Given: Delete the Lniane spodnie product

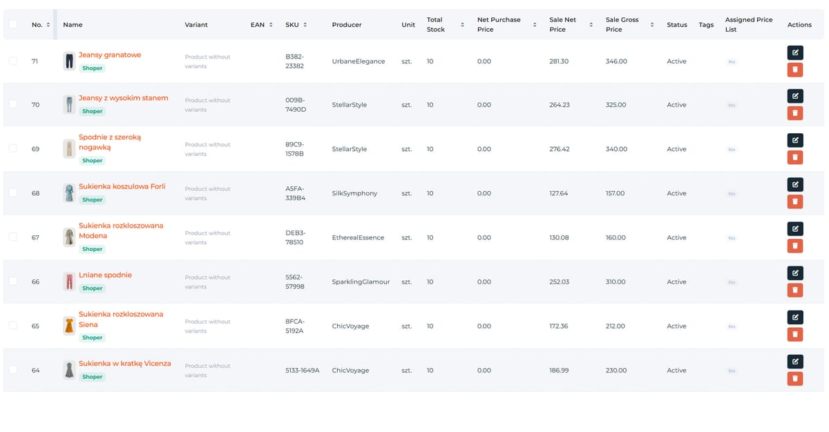Looking at the screenshot, I should [x=795, y=290].
